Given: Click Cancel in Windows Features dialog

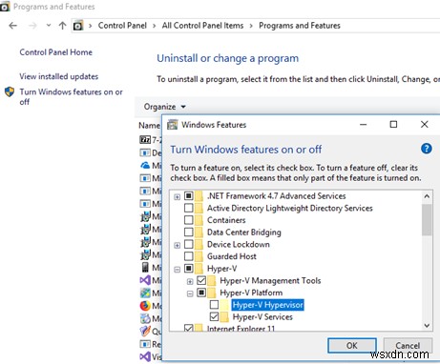Looking at the screenshot, I should 408,345.
